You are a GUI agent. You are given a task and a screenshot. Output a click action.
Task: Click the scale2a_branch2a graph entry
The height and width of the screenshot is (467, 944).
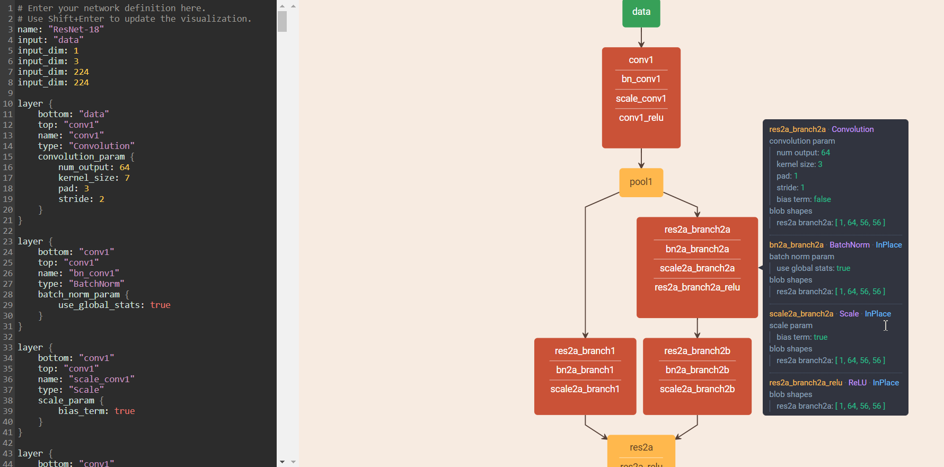[697, 268]
